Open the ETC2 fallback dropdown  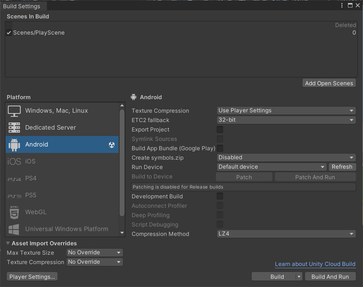tap(286, 120)
